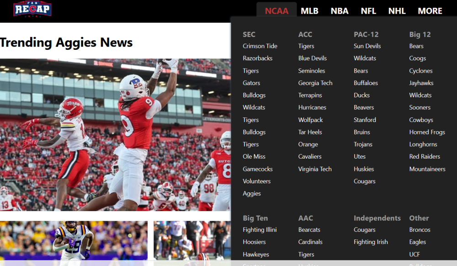The width and height of the screenshot is (457, 266).
Task: Open the Horned Frogs team link
Action: pyautogui.click(x=427, y=132)
